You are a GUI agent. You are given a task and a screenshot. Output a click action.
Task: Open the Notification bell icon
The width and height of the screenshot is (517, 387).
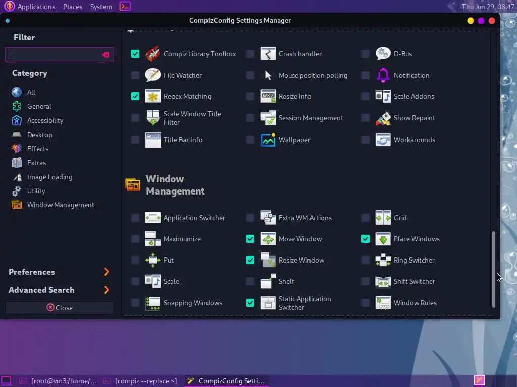pyautogui.click(x=383, y=75)
